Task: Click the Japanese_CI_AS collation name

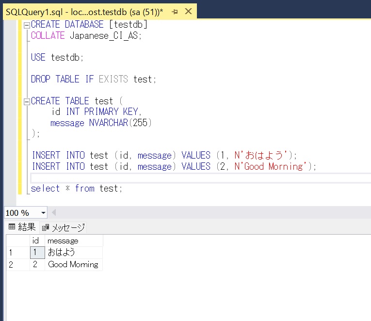Action: coord(104,36)
